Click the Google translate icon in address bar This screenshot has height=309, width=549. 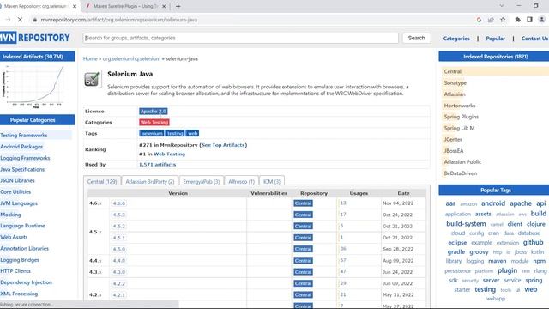click(479, 20)
